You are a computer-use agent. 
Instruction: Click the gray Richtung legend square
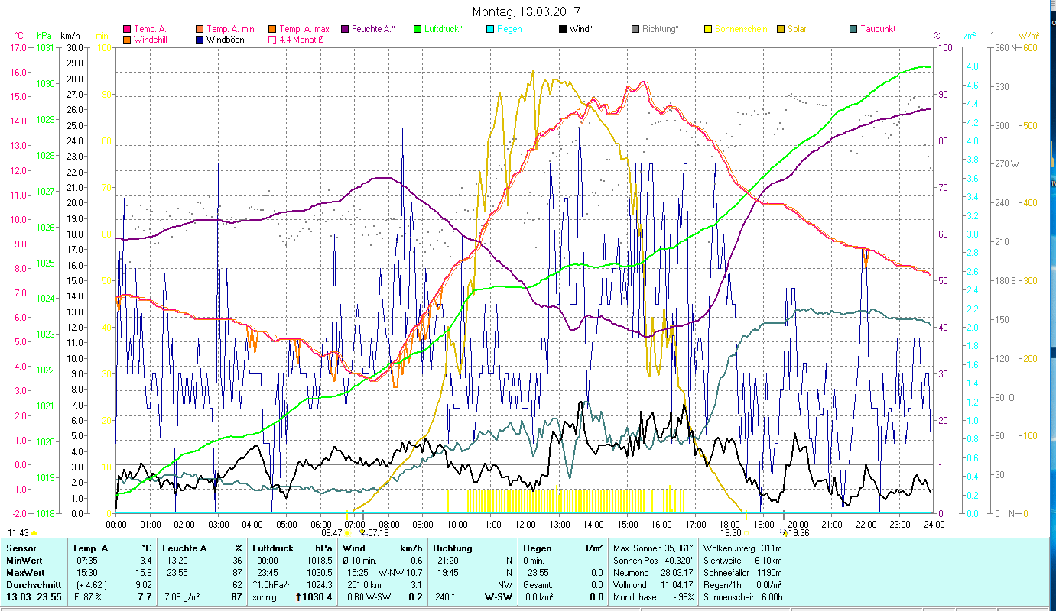635,30
